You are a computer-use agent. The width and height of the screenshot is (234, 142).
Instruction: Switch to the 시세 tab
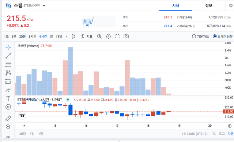coord(175,6)
